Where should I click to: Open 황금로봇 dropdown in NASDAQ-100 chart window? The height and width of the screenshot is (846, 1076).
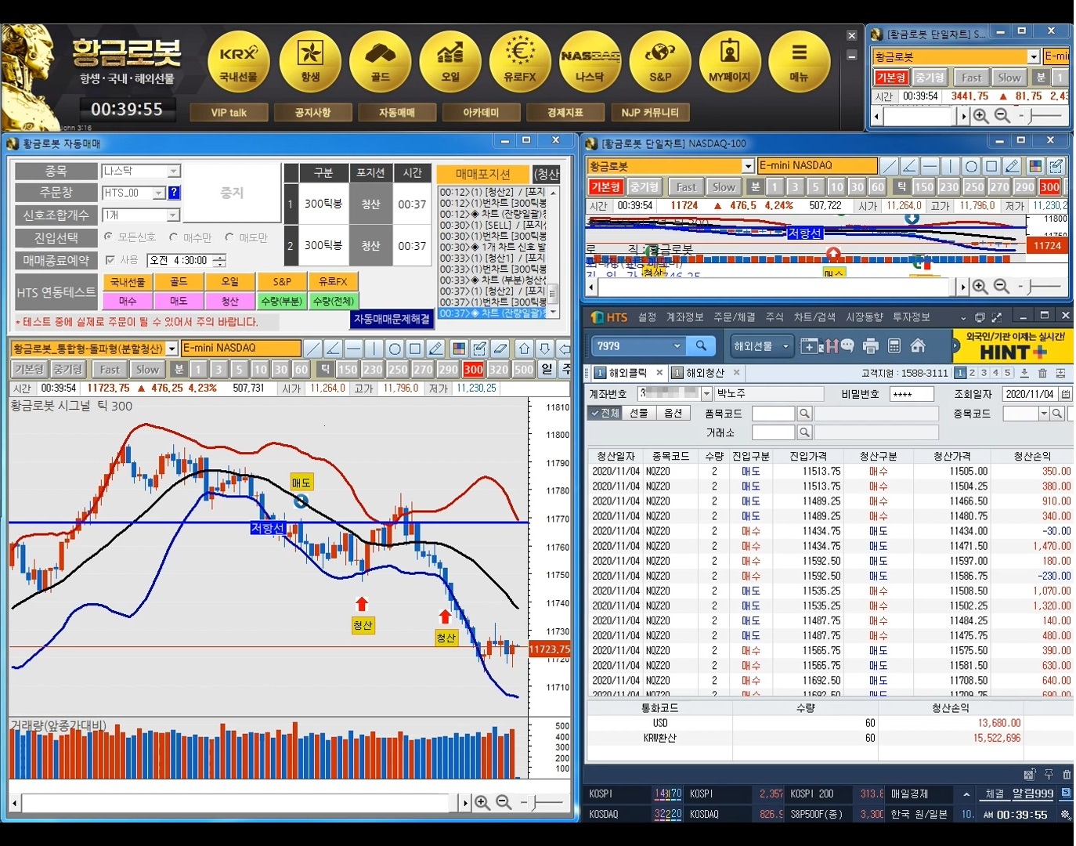pos(748,166)
